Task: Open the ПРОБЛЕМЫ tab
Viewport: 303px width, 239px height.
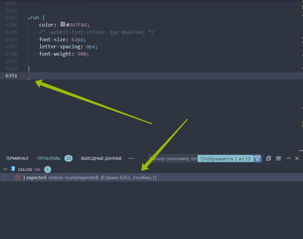Action: [x=49, y=158]
